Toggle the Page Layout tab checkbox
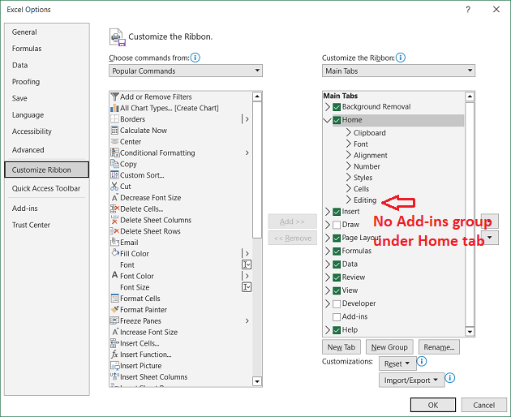Viewport: 511px width, 417px height. [x=337, y=238]
